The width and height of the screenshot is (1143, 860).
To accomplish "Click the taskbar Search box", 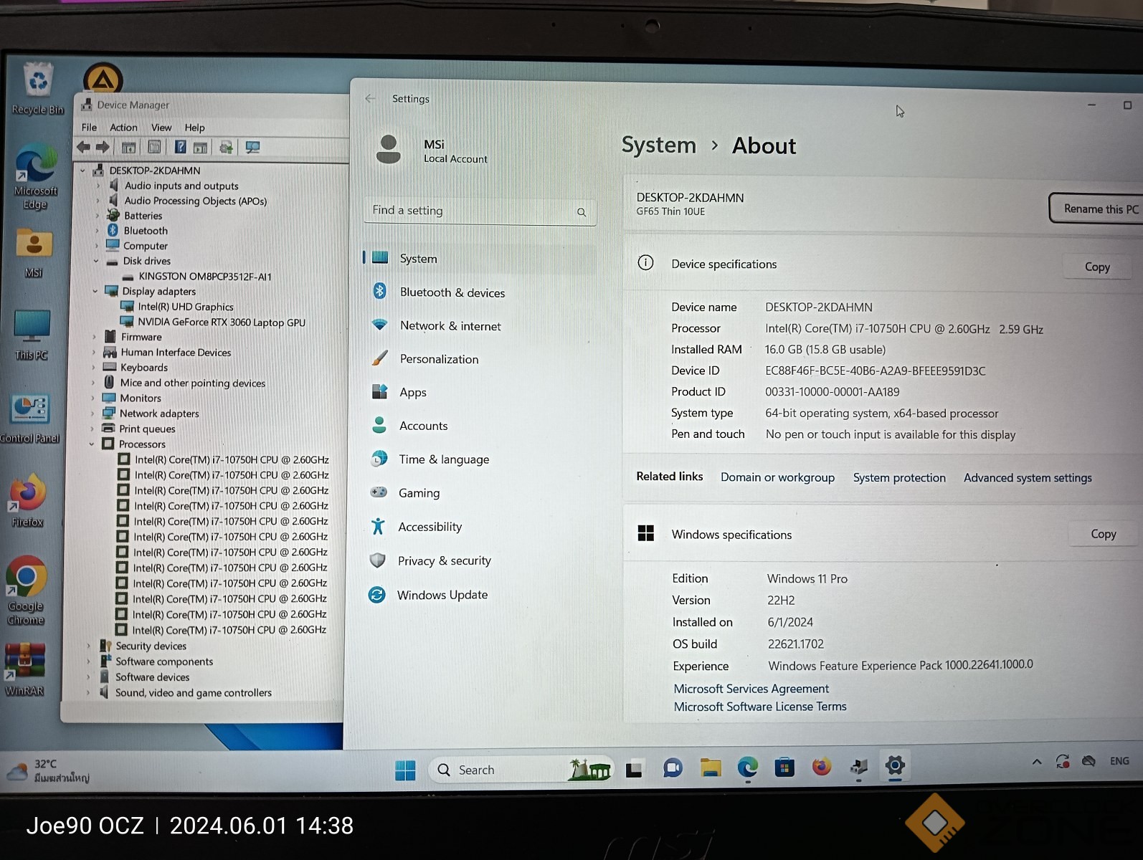I will tap(521, 770).
